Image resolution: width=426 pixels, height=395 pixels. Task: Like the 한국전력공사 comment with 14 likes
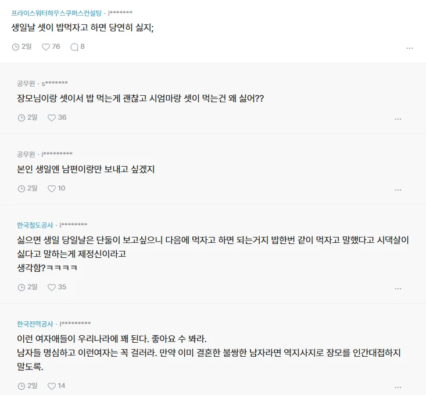[52, 386]
